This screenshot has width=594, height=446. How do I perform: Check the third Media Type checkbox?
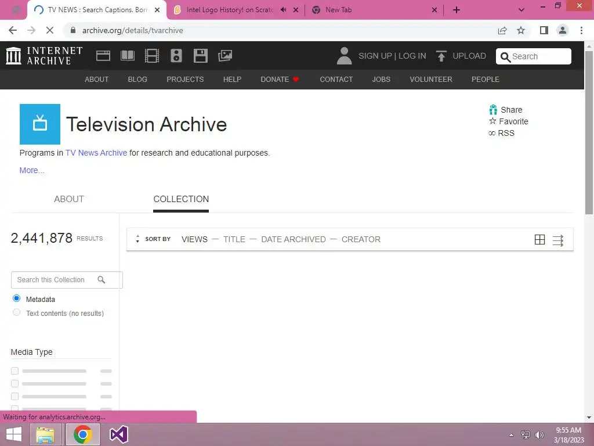(15, 396)
